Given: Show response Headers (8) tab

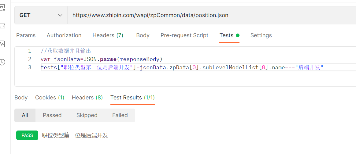Looking at the screenshot, I should (x=87, y=98).
